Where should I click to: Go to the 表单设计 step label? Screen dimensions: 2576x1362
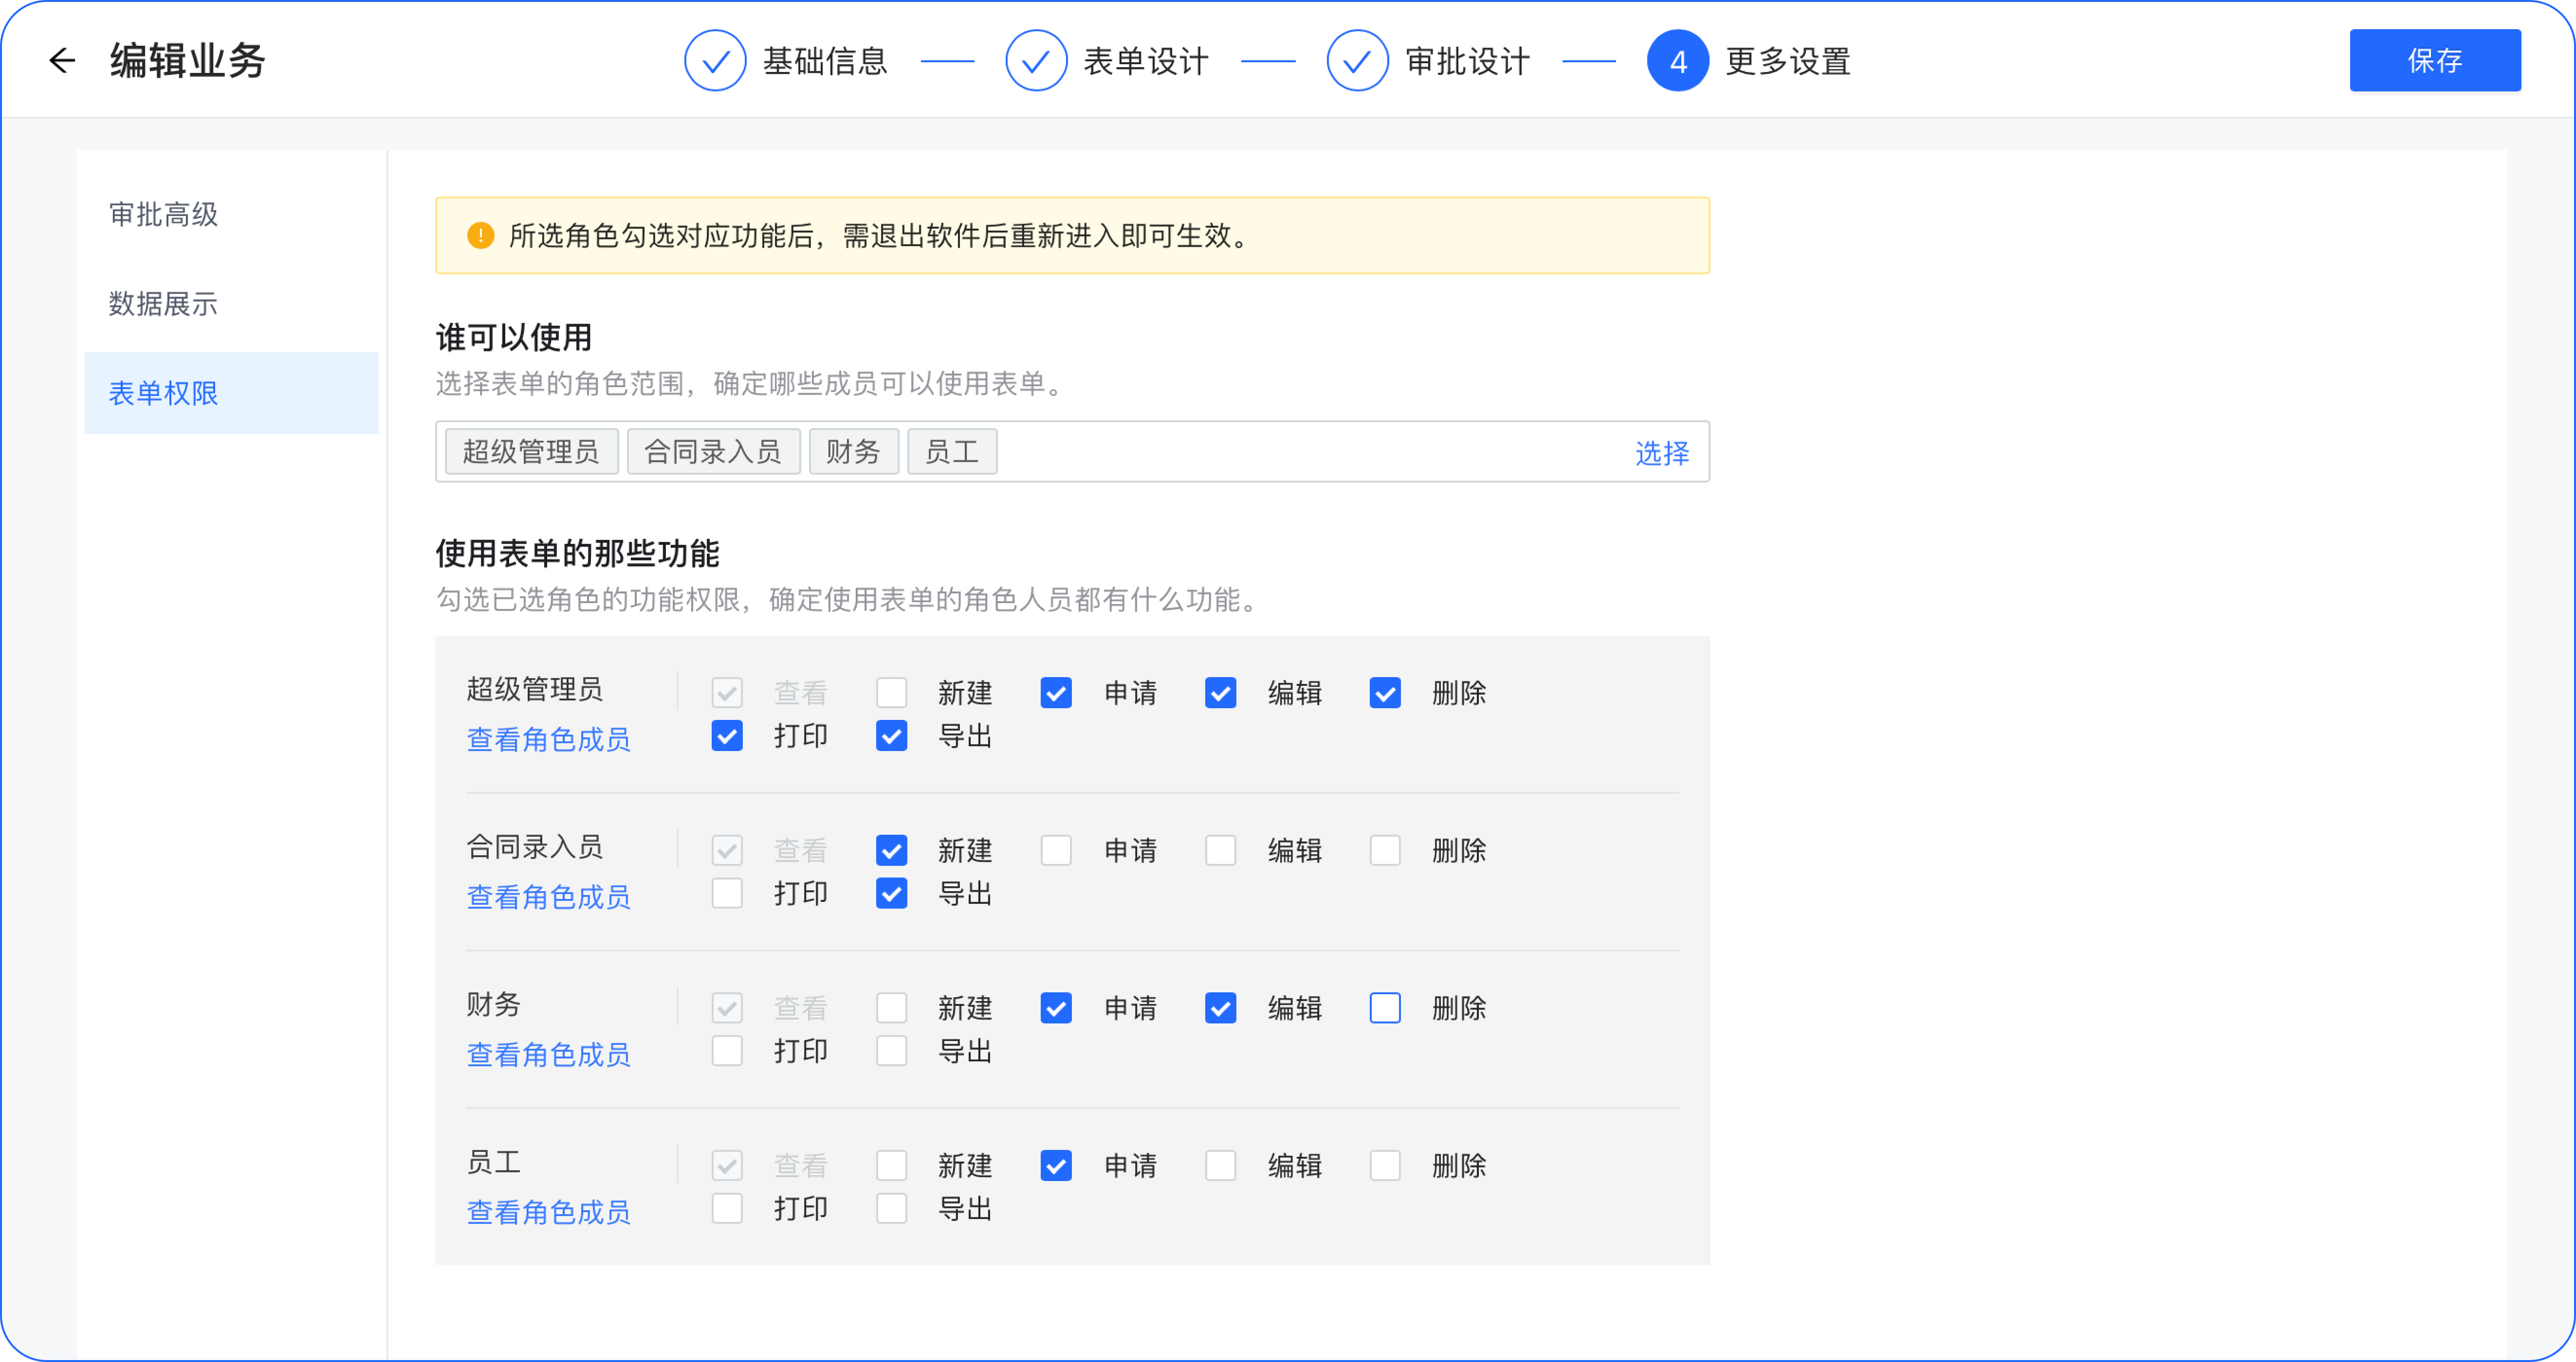coord(1146,61)
